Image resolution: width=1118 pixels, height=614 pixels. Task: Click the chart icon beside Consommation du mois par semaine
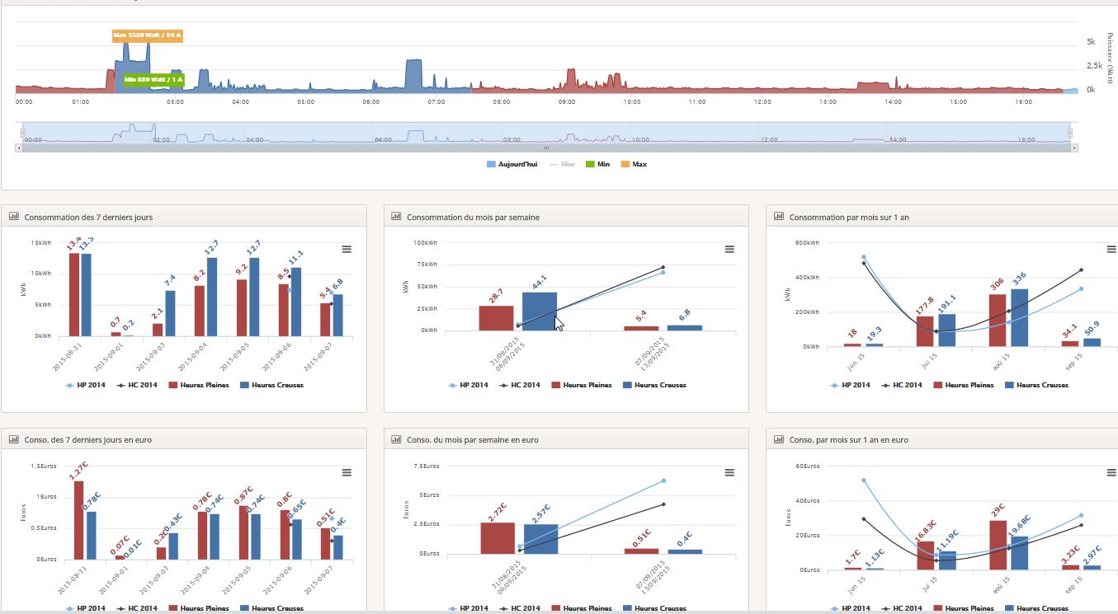(x=396, y=217)
